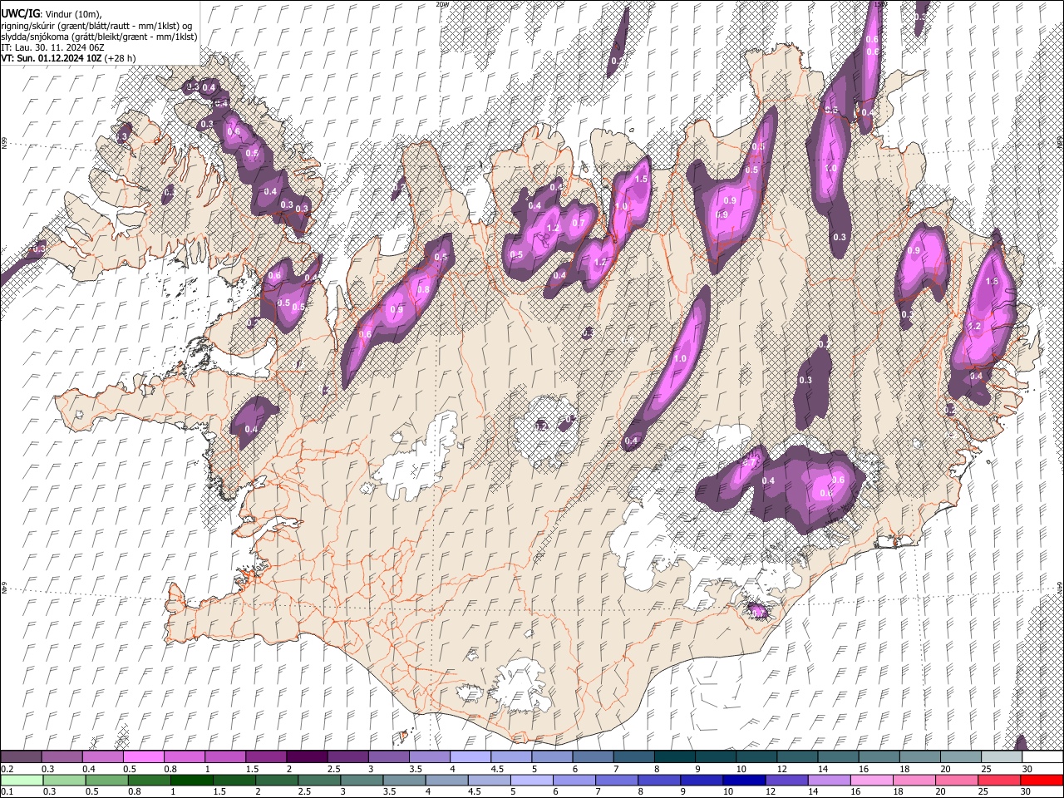Click the upper legend swatch labeled 0.2
This screenshot has height=798, width=1064.
(22, 757)
